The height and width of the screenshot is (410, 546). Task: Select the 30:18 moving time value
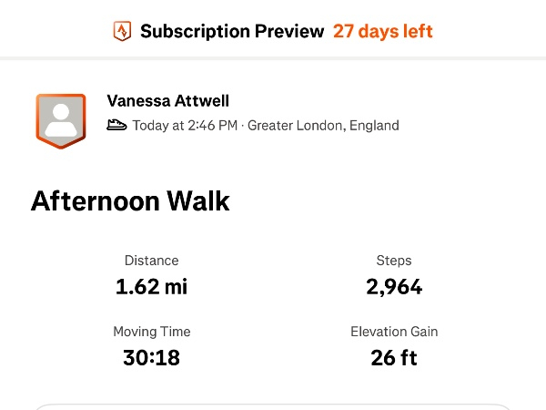point(151,358)
